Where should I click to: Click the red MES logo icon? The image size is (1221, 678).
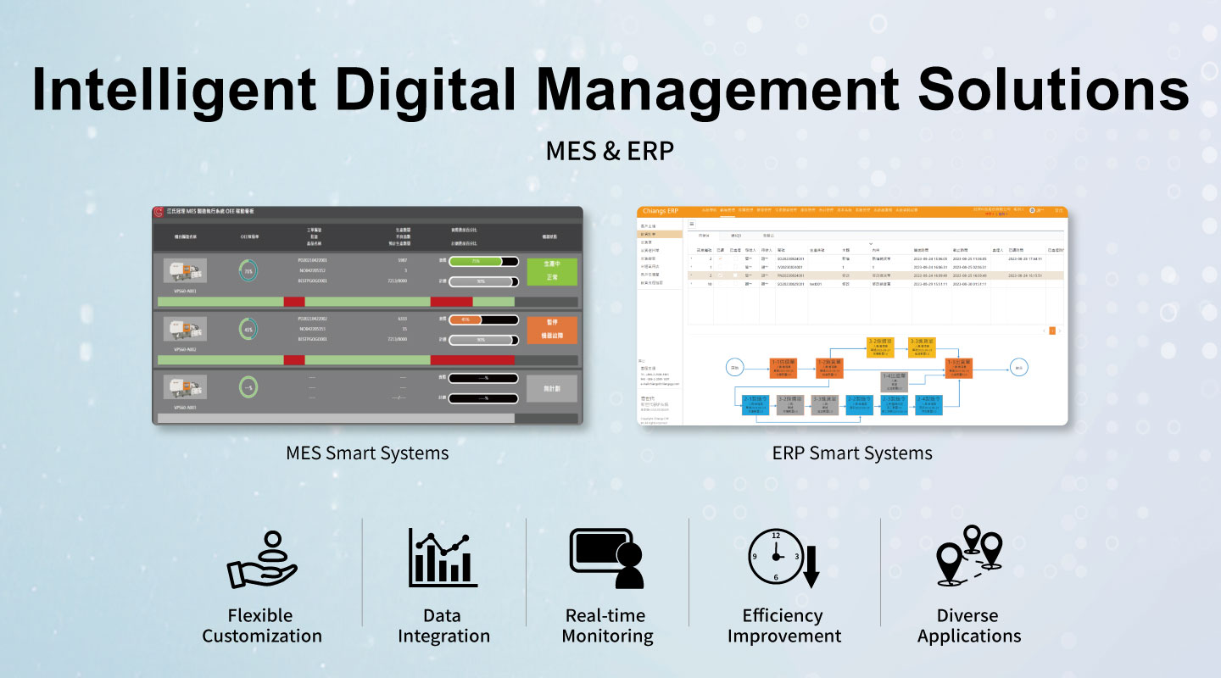pyautogui.click(x=159, y=212)
